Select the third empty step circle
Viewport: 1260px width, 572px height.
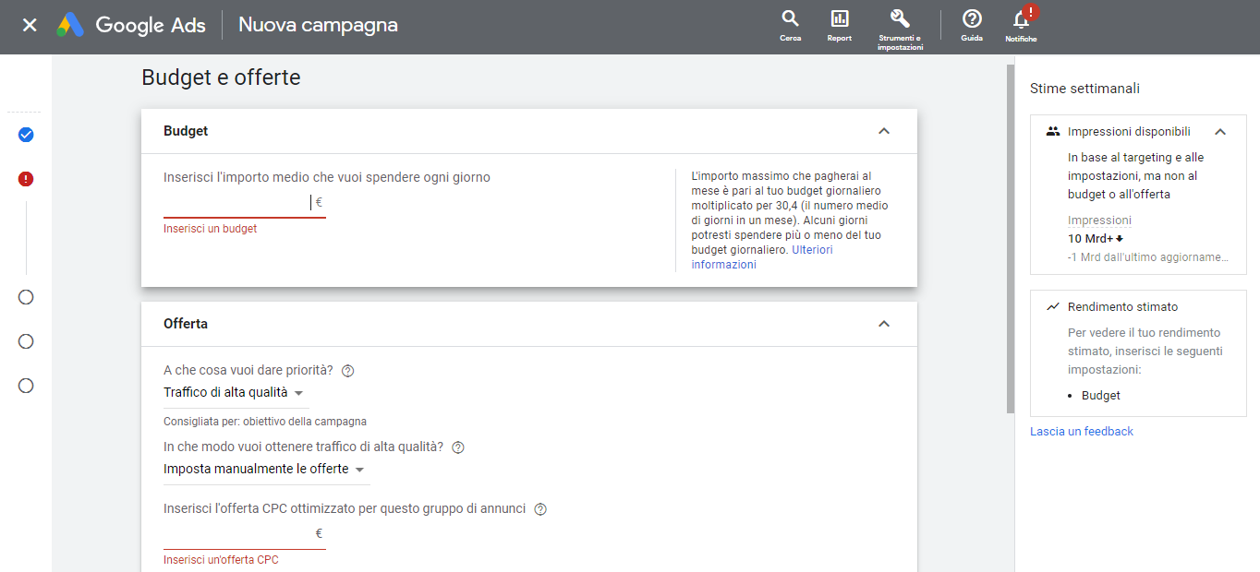(x=26, y=386)
